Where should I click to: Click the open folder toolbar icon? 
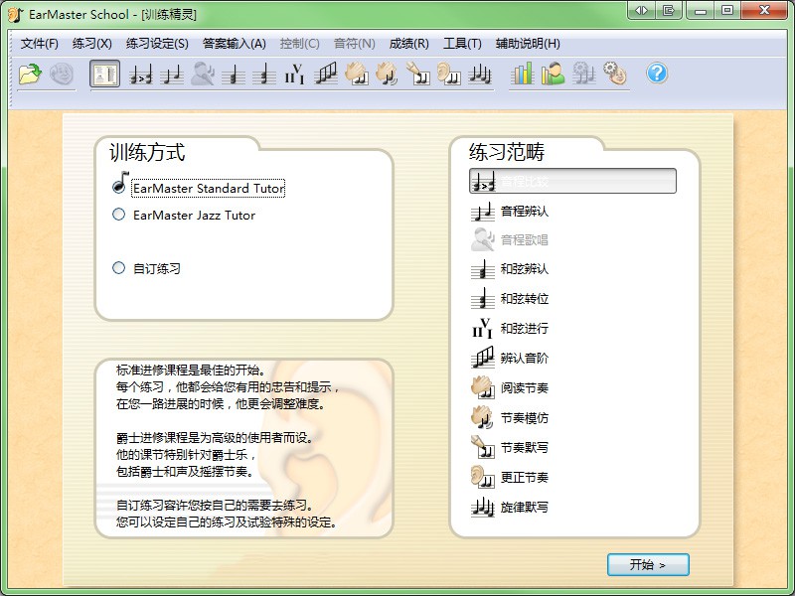point(30,74)
